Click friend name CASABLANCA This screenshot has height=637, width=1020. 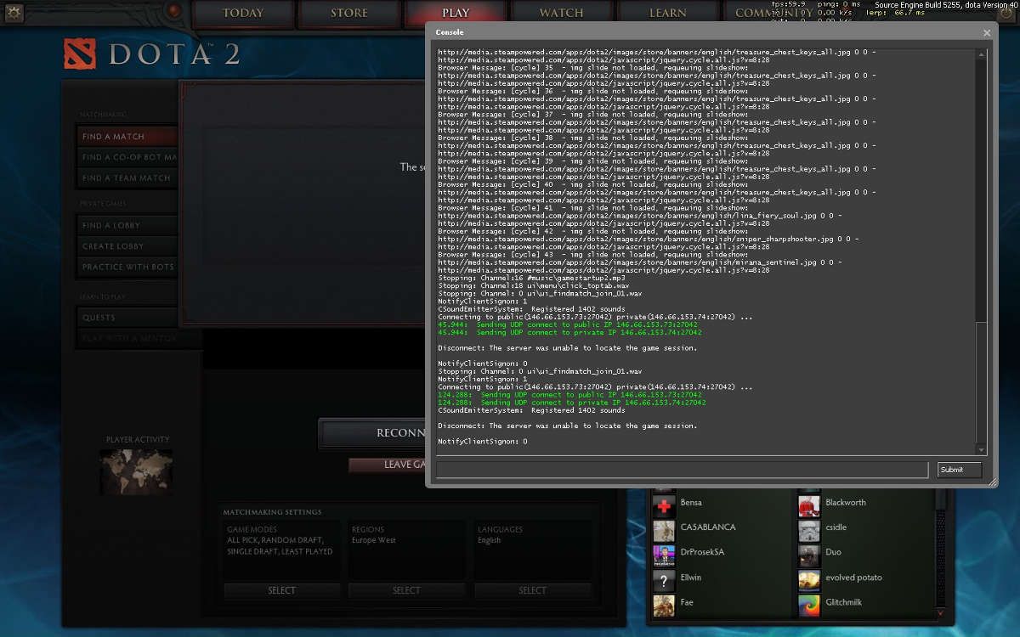708,527
